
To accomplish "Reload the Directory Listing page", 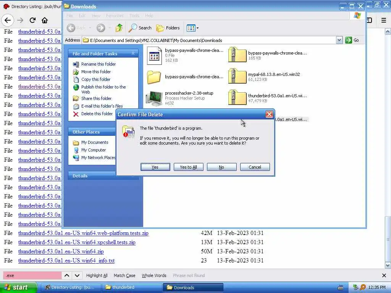I will [32, 20].
